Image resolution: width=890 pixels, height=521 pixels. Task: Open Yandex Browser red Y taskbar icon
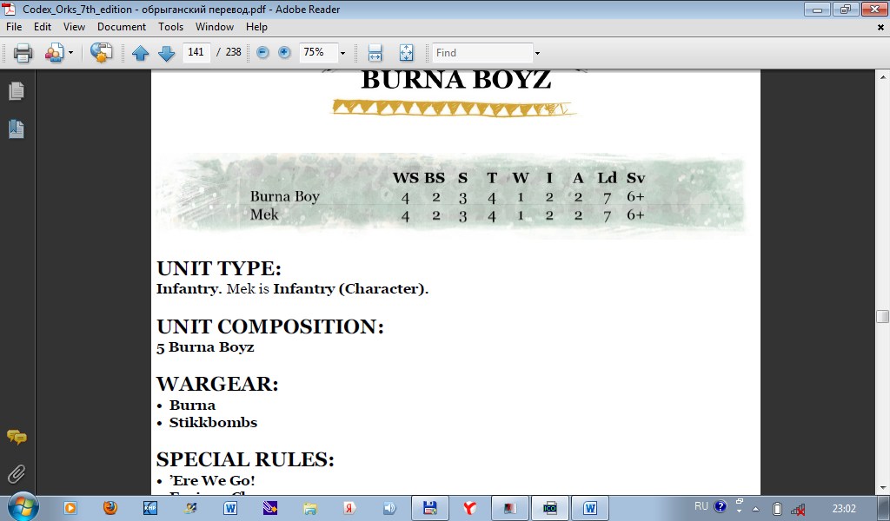(x=470, y=508)
